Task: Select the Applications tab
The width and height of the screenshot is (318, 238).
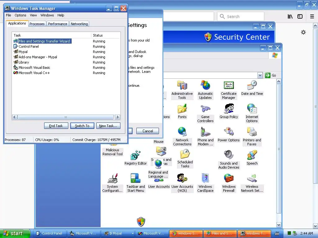Action: pos(17,23)
